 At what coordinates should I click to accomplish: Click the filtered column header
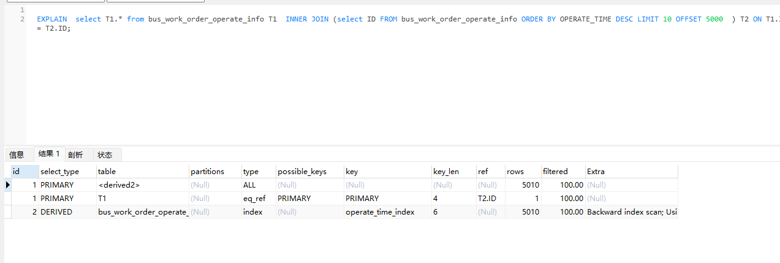point(555,172)
